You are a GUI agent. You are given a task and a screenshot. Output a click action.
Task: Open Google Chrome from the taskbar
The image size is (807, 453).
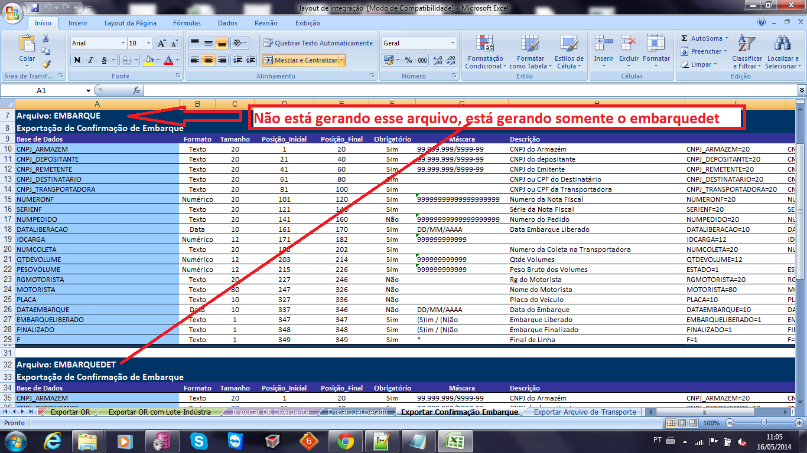pos(345,441)
